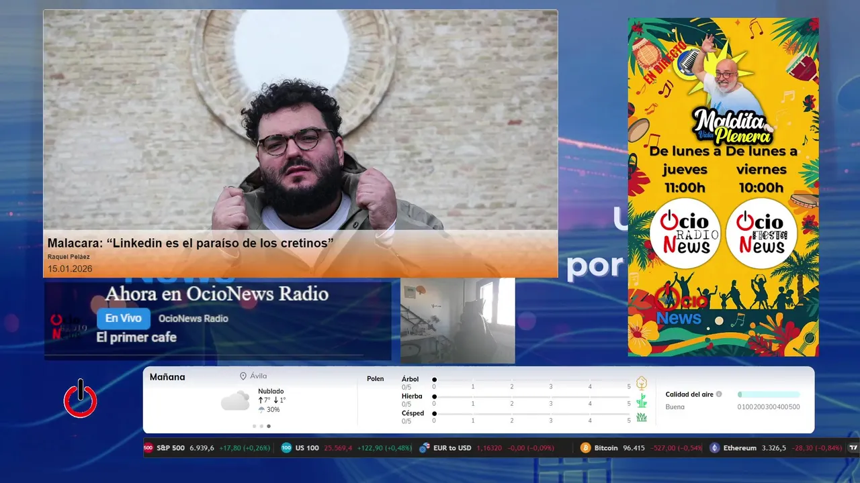Click the En Vivo button
The height and width of the screenshot is (483, 860).
pos(124,319)
